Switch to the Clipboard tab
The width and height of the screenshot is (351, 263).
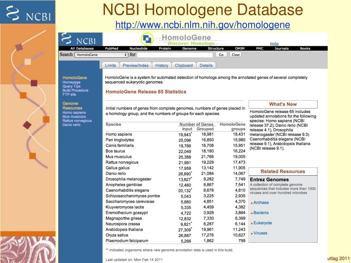[184, 65]
